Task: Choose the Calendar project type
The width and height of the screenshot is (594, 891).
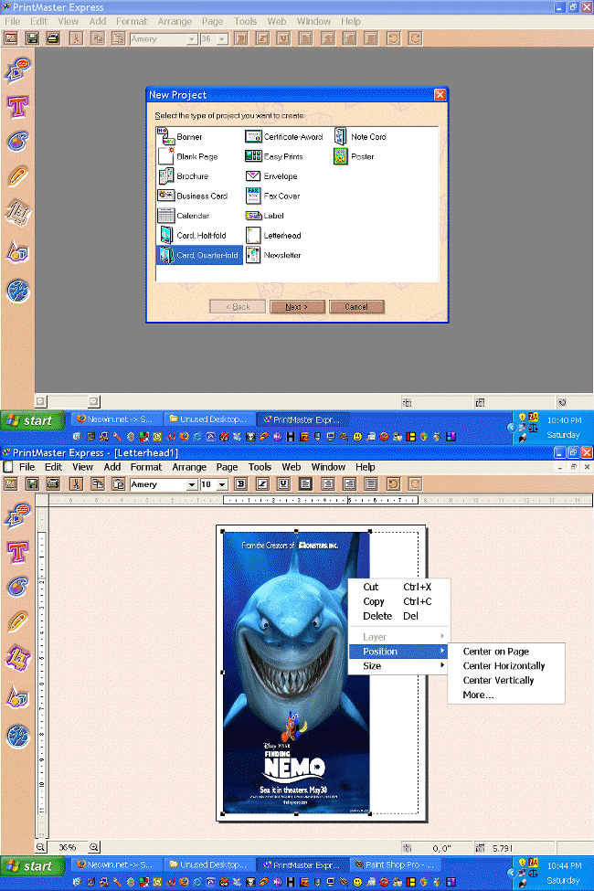Action: [x=184, y=216]
